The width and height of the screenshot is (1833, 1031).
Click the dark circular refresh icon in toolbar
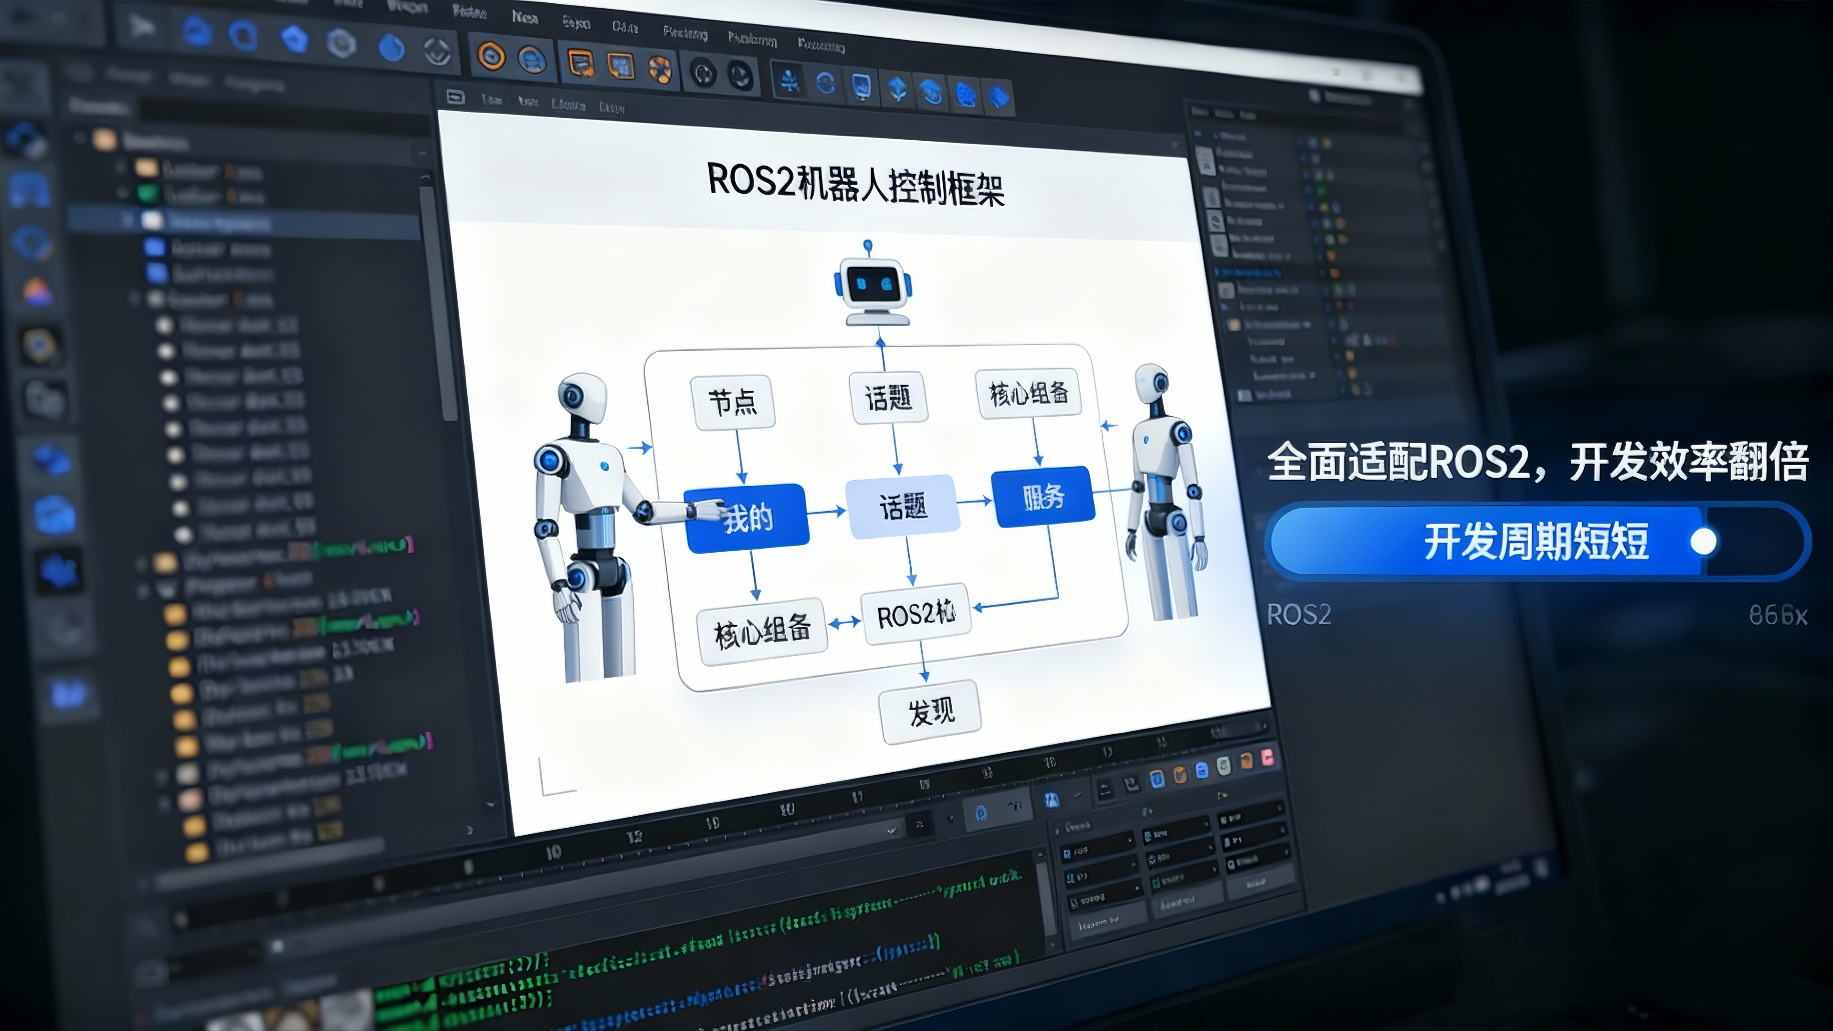(703, 74)
